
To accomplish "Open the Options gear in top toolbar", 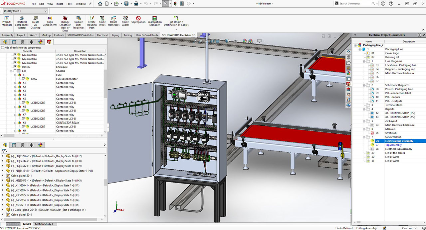I will click(188, 4).
